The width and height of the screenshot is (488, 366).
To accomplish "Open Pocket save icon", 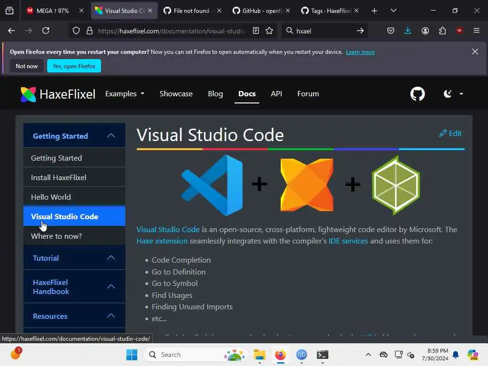I will (x=391, y=30).
